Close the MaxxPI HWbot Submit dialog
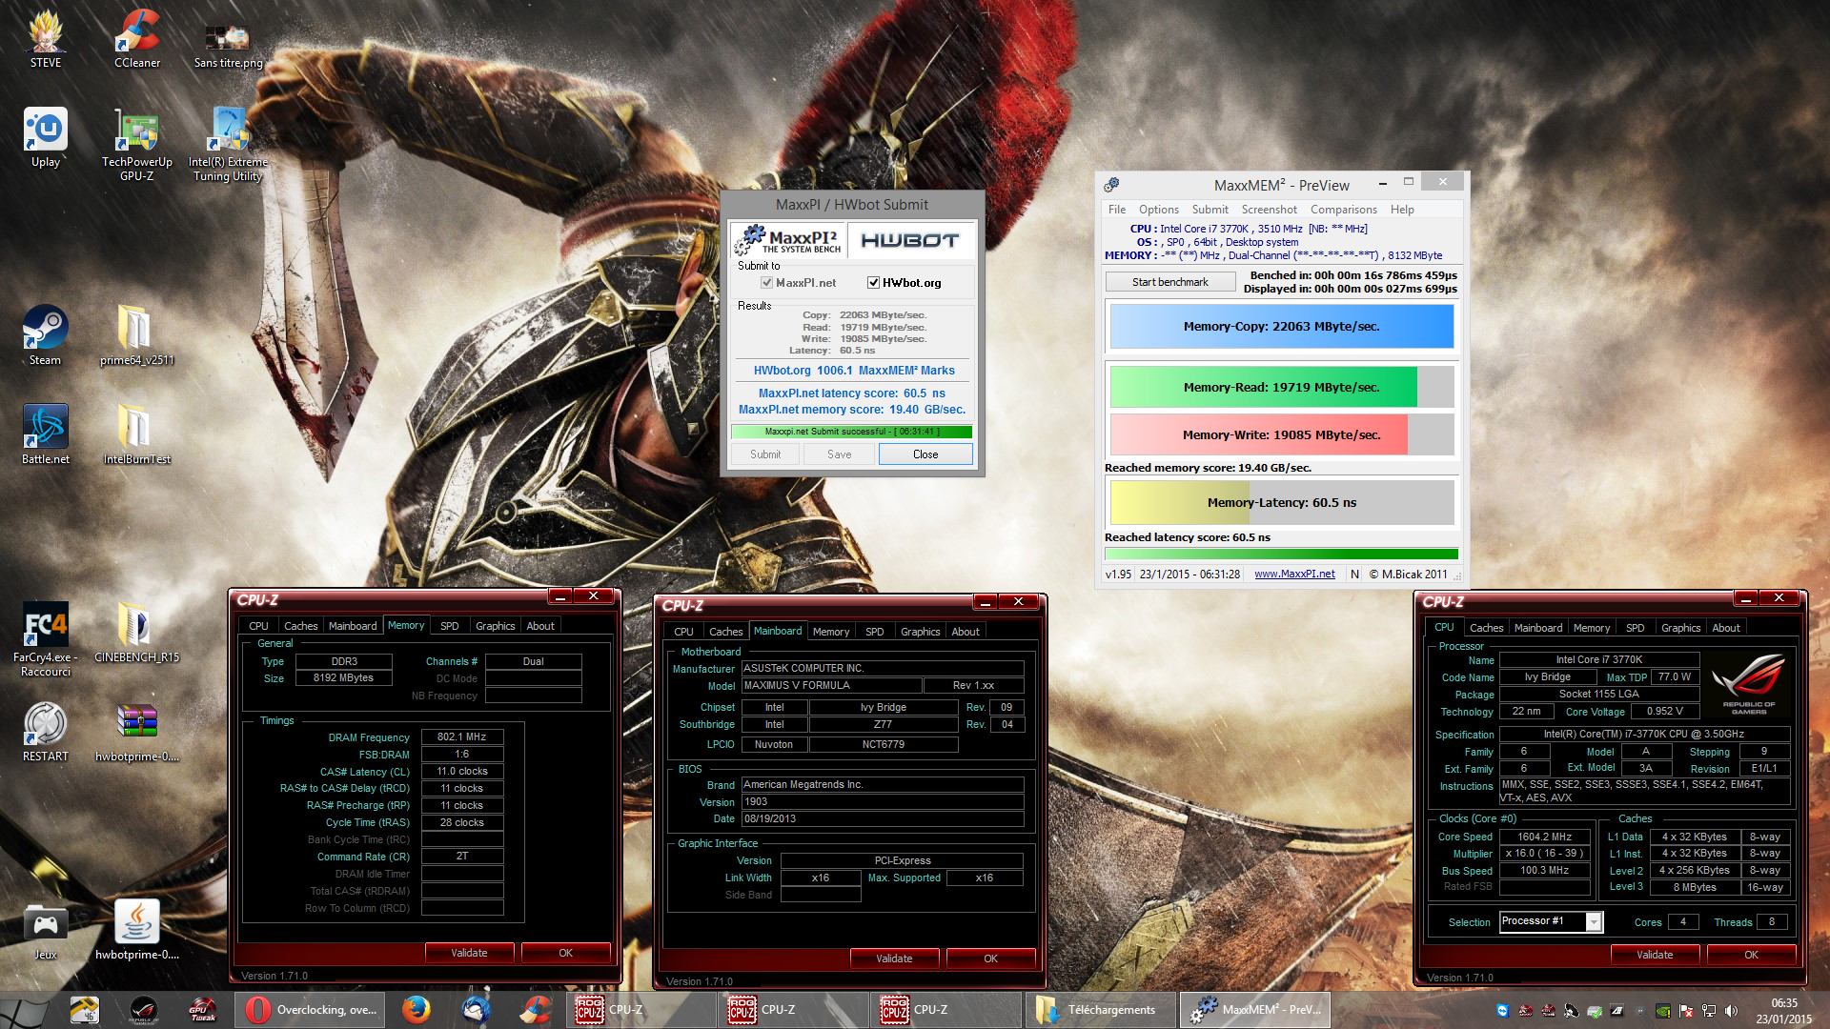 [x=925, y=454]
